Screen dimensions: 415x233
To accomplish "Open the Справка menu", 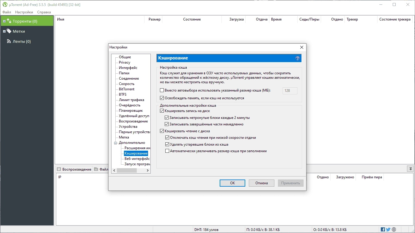I will pos(44,12).
